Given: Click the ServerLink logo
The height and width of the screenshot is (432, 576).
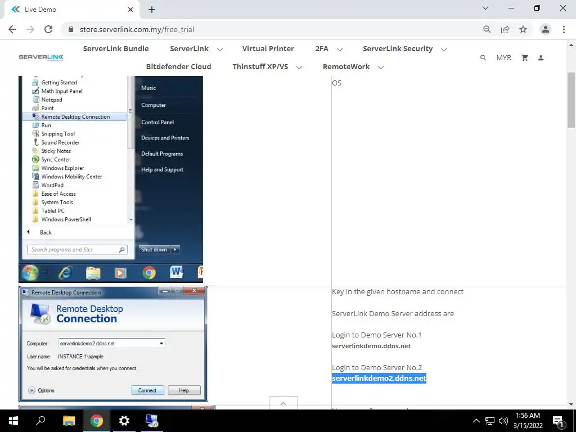Looking at the screenshot, I should tap(41, 57).
